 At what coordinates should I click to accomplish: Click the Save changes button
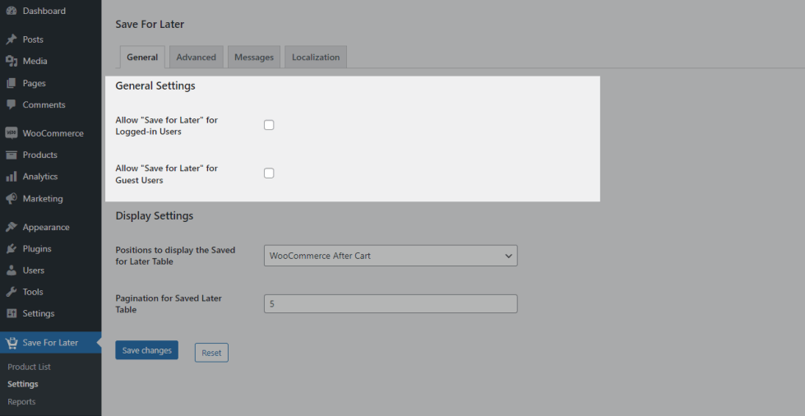(x=147, y=350)
